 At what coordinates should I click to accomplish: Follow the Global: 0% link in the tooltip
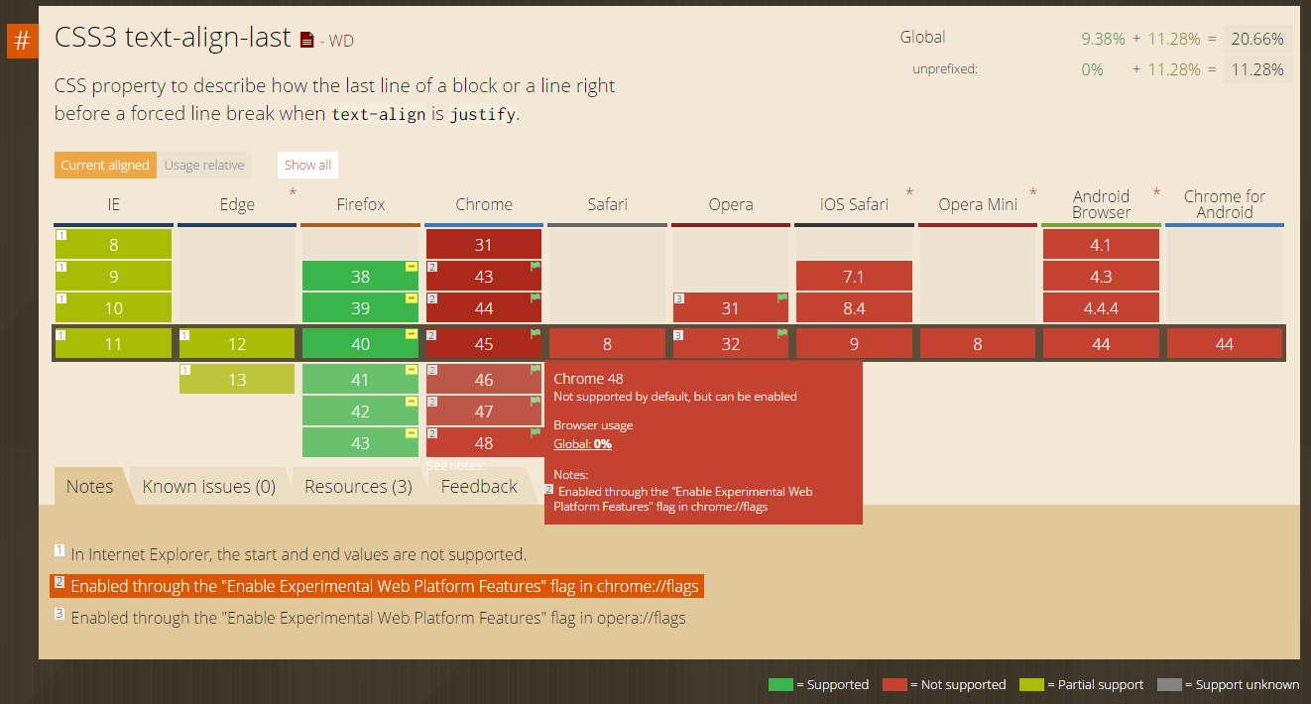(582, 444)
